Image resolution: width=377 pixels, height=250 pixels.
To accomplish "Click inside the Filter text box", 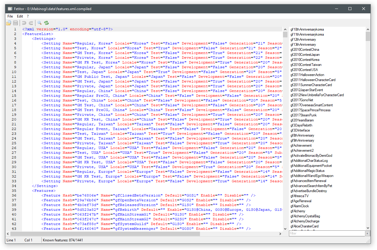I will click(327, 234).
